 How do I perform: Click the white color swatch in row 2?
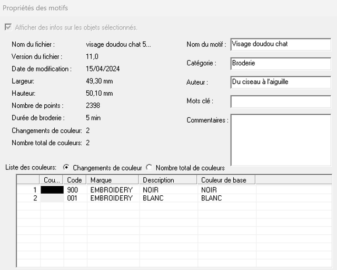[x=52, y=198]
